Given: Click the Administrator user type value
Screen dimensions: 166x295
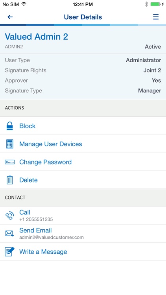Looking at the screenshot, I should (144, 60).
